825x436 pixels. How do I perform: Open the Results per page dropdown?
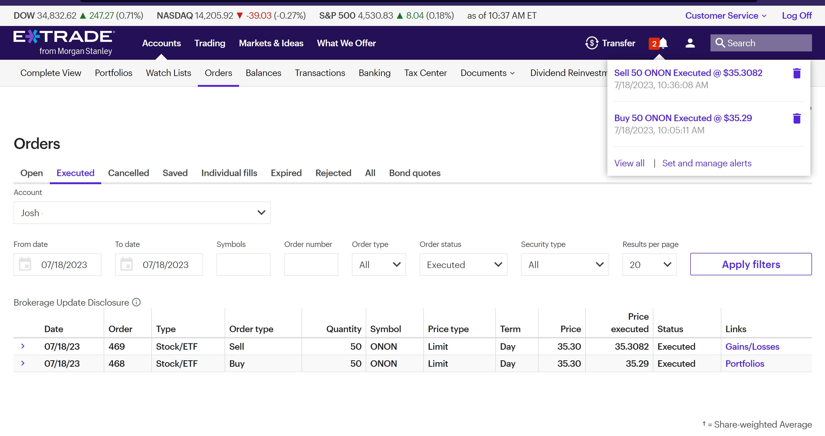coord(649,265)
